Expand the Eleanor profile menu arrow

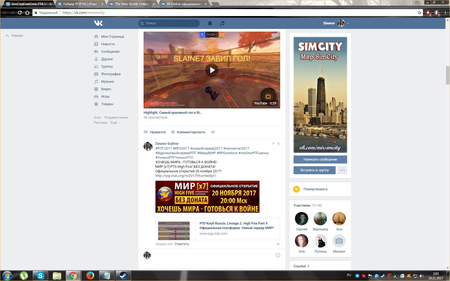click(x=348, y=24)
